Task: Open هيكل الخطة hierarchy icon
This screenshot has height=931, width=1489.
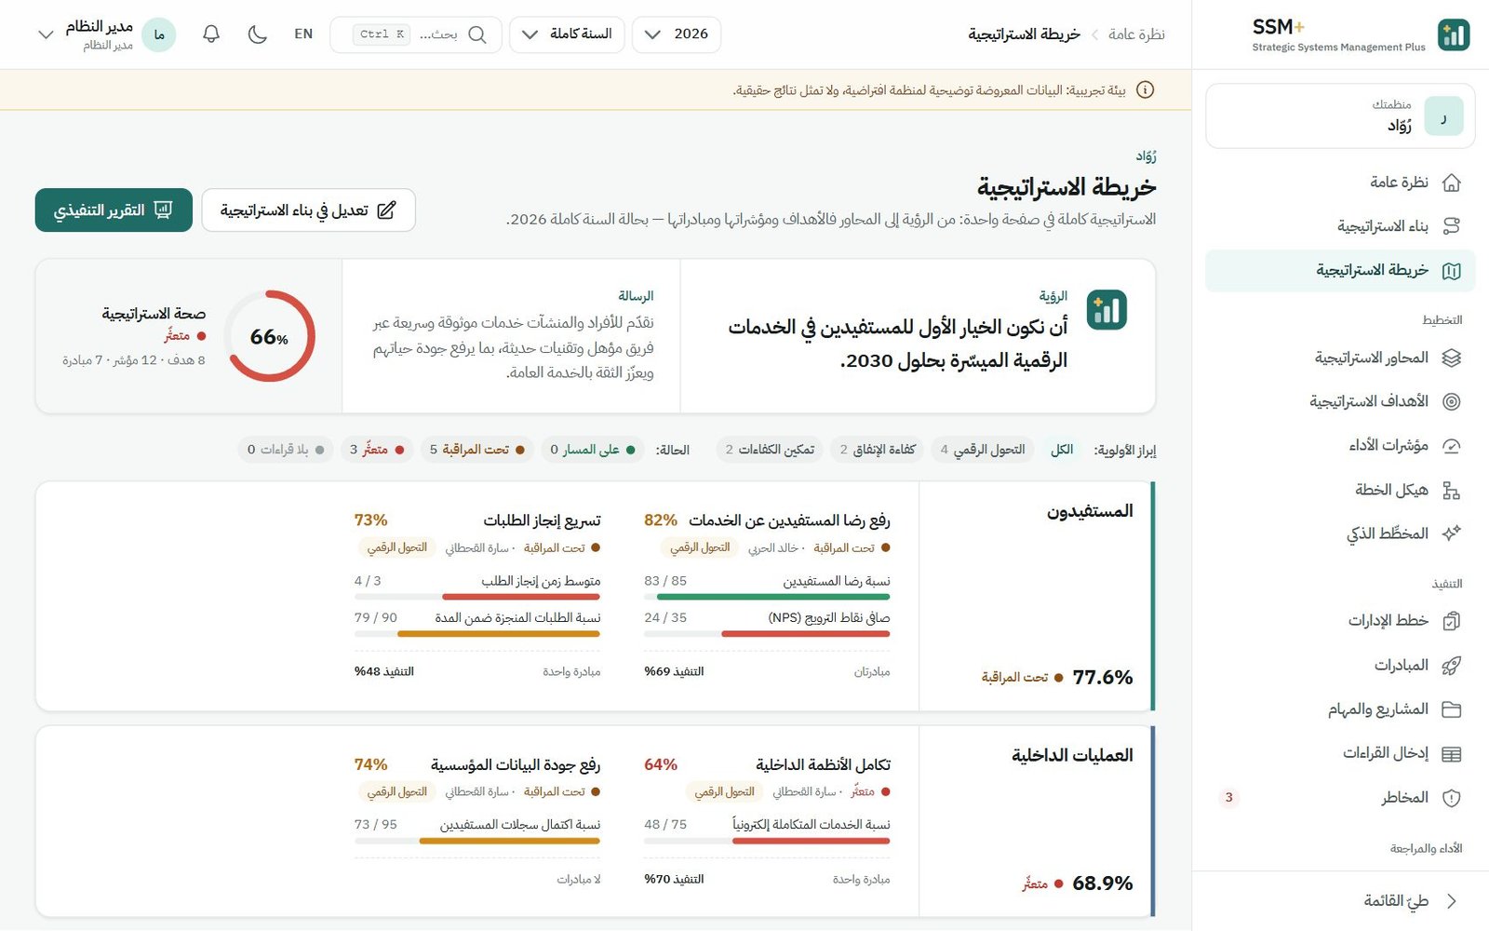Action: pos(1451,490)
